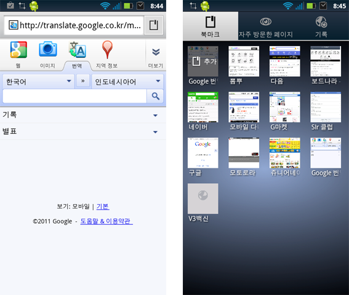Open the Google 번역 bookmark next to 쥬니어네이버
The image size is (349, 295).
(326, 153)
